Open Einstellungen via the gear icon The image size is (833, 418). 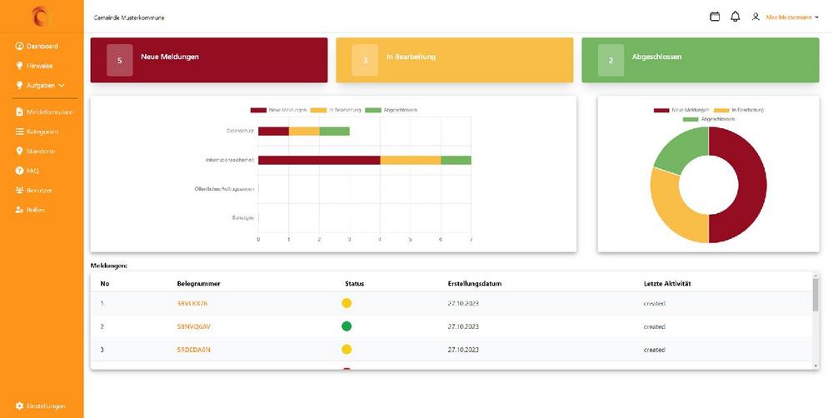click(20, 406)
